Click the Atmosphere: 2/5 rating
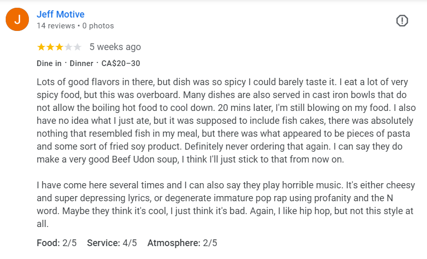Image resolution: width=427 pixels, height=259 pixels. 182,242
